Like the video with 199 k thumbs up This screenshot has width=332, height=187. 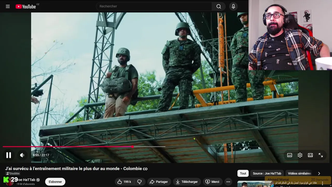click(125, 182)
